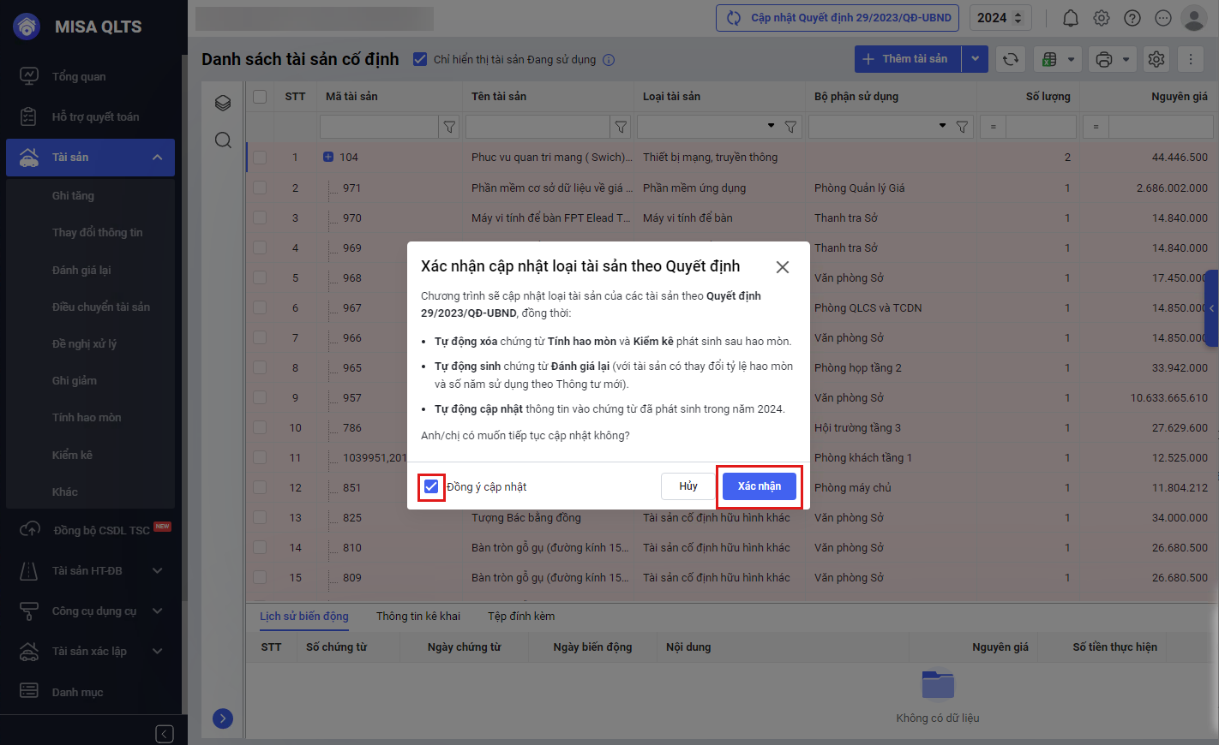Click the Excel export icon
This screenshot has width=1219, height=745.
(x=1050, y=59)
